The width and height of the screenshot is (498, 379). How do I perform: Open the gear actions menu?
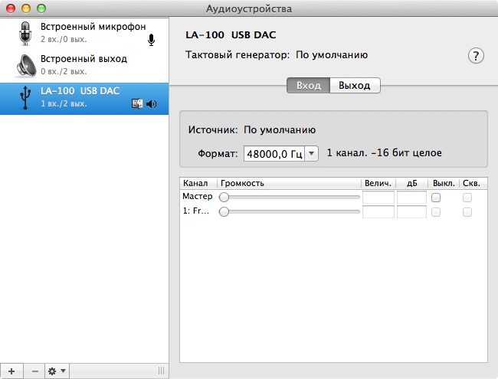[x=57, y=371]
